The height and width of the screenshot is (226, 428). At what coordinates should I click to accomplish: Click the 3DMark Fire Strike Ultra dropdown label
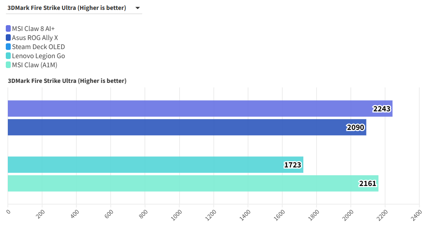point(67,8)
